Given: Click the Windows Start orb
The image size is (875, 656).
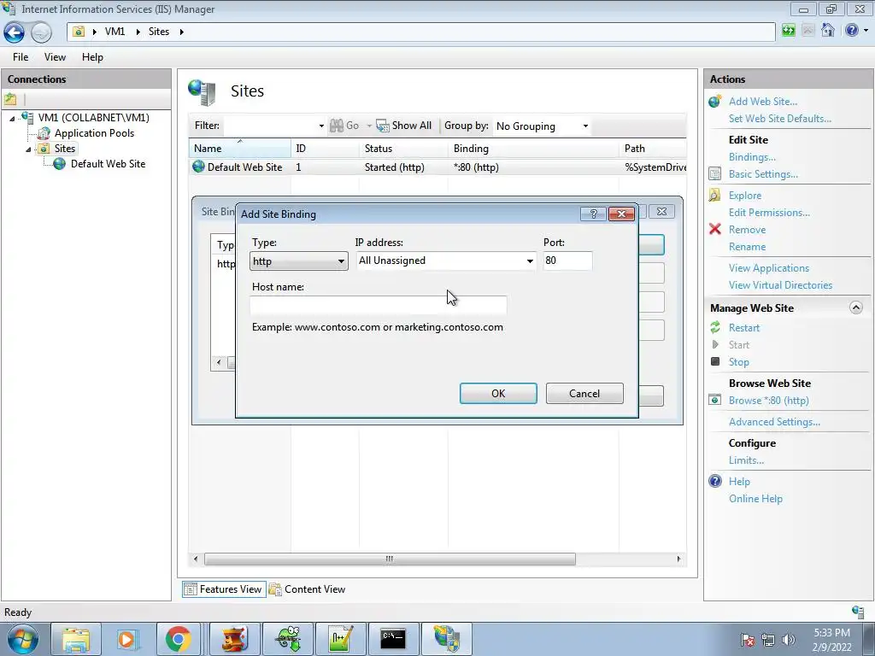Looking at the screenshot, I should [x=23, y=639].
